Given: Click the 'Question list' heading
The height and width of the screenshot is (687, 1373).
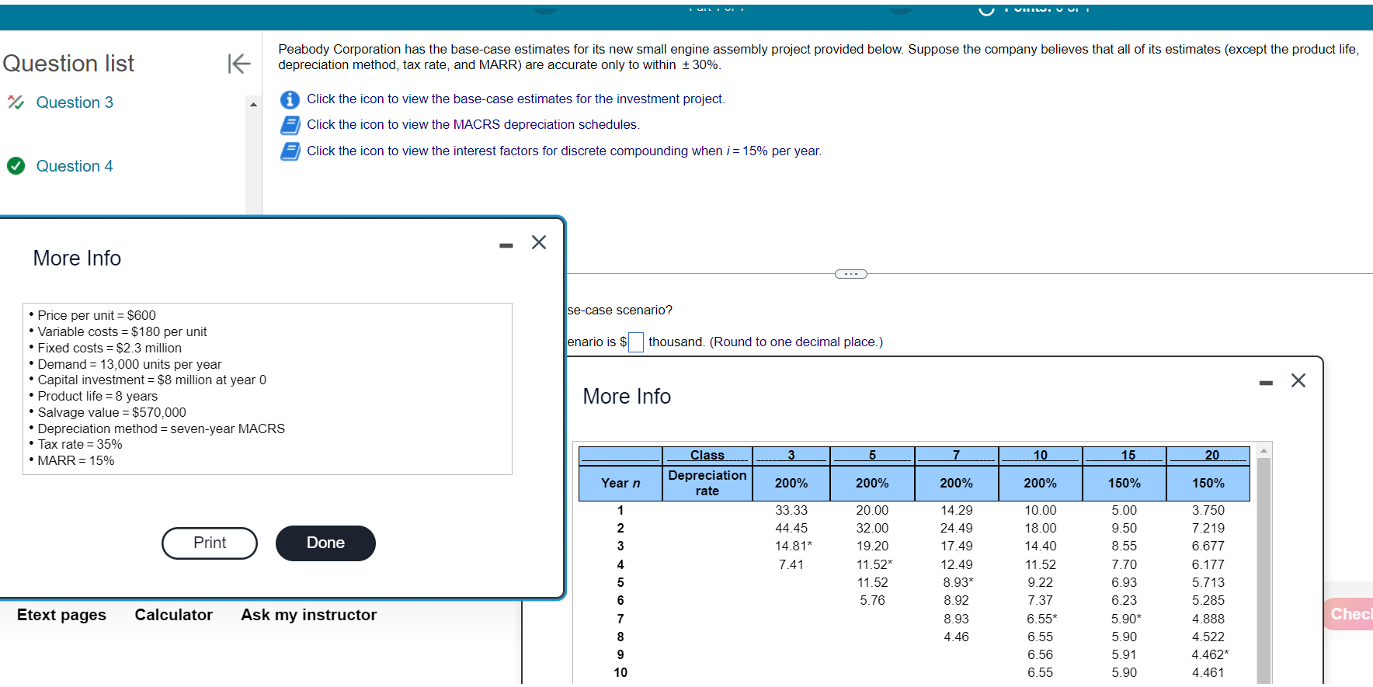Looking at the screenshot, I should click(68, 63).
